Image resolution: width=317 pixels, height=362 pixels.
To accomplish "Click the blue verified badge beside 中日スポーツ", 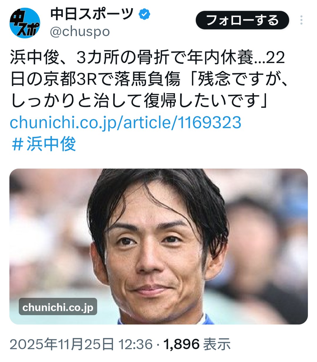I will (x=144, y=14).
